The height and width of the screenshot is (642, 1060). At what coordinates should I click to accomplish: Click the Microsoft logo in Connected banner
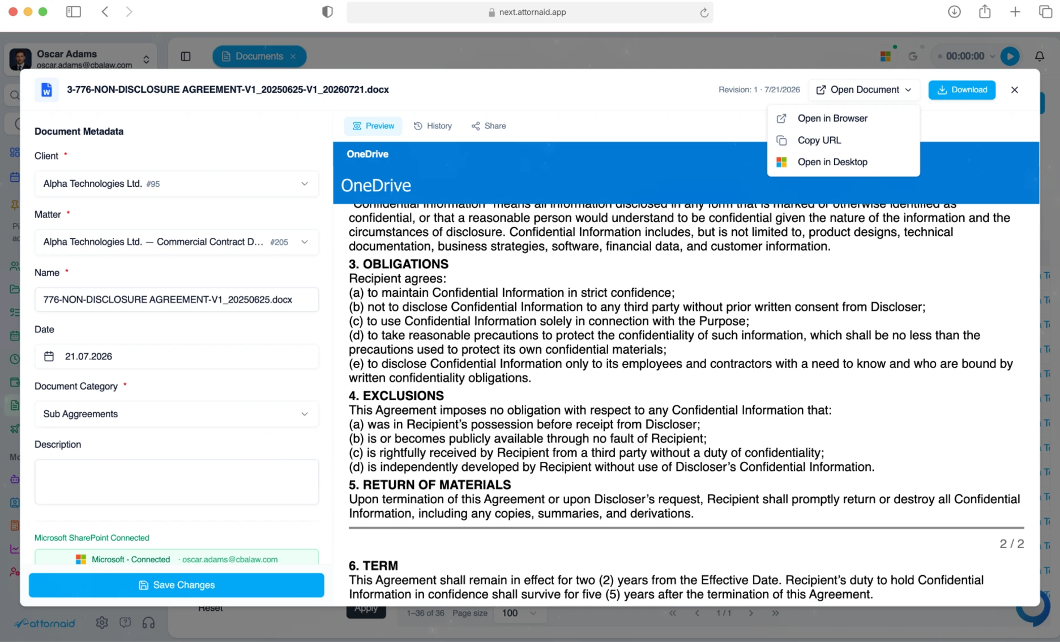(81, 559)
